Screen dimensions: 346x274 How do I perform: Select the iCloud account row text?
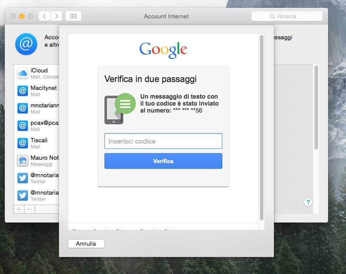click(45, 73)
